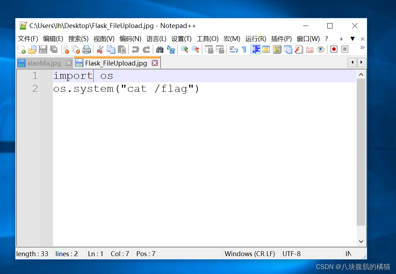Open the 编码(N) menu
The height and width of the screenshot is (274, 396).
pos(130,39)
